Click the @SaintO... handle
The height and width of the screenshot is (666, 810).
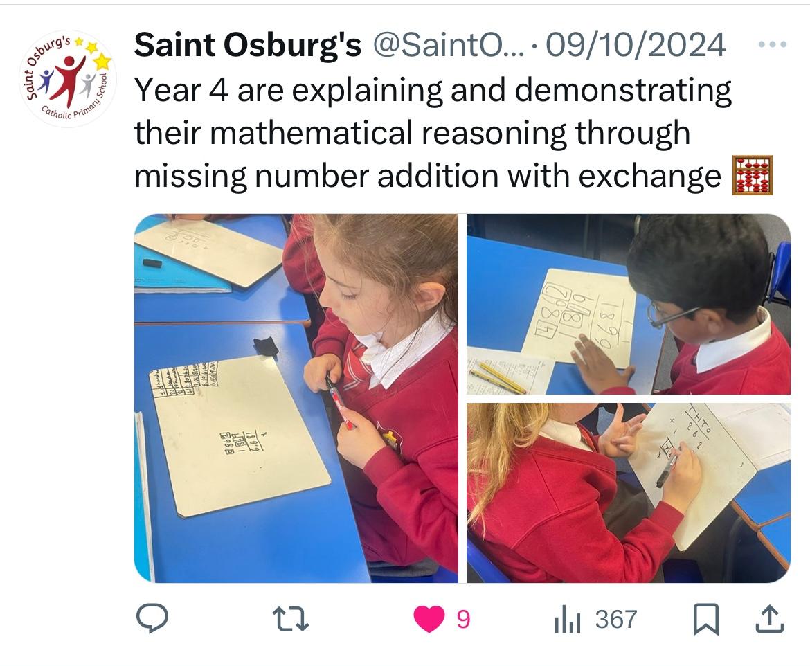pos(448,45)
